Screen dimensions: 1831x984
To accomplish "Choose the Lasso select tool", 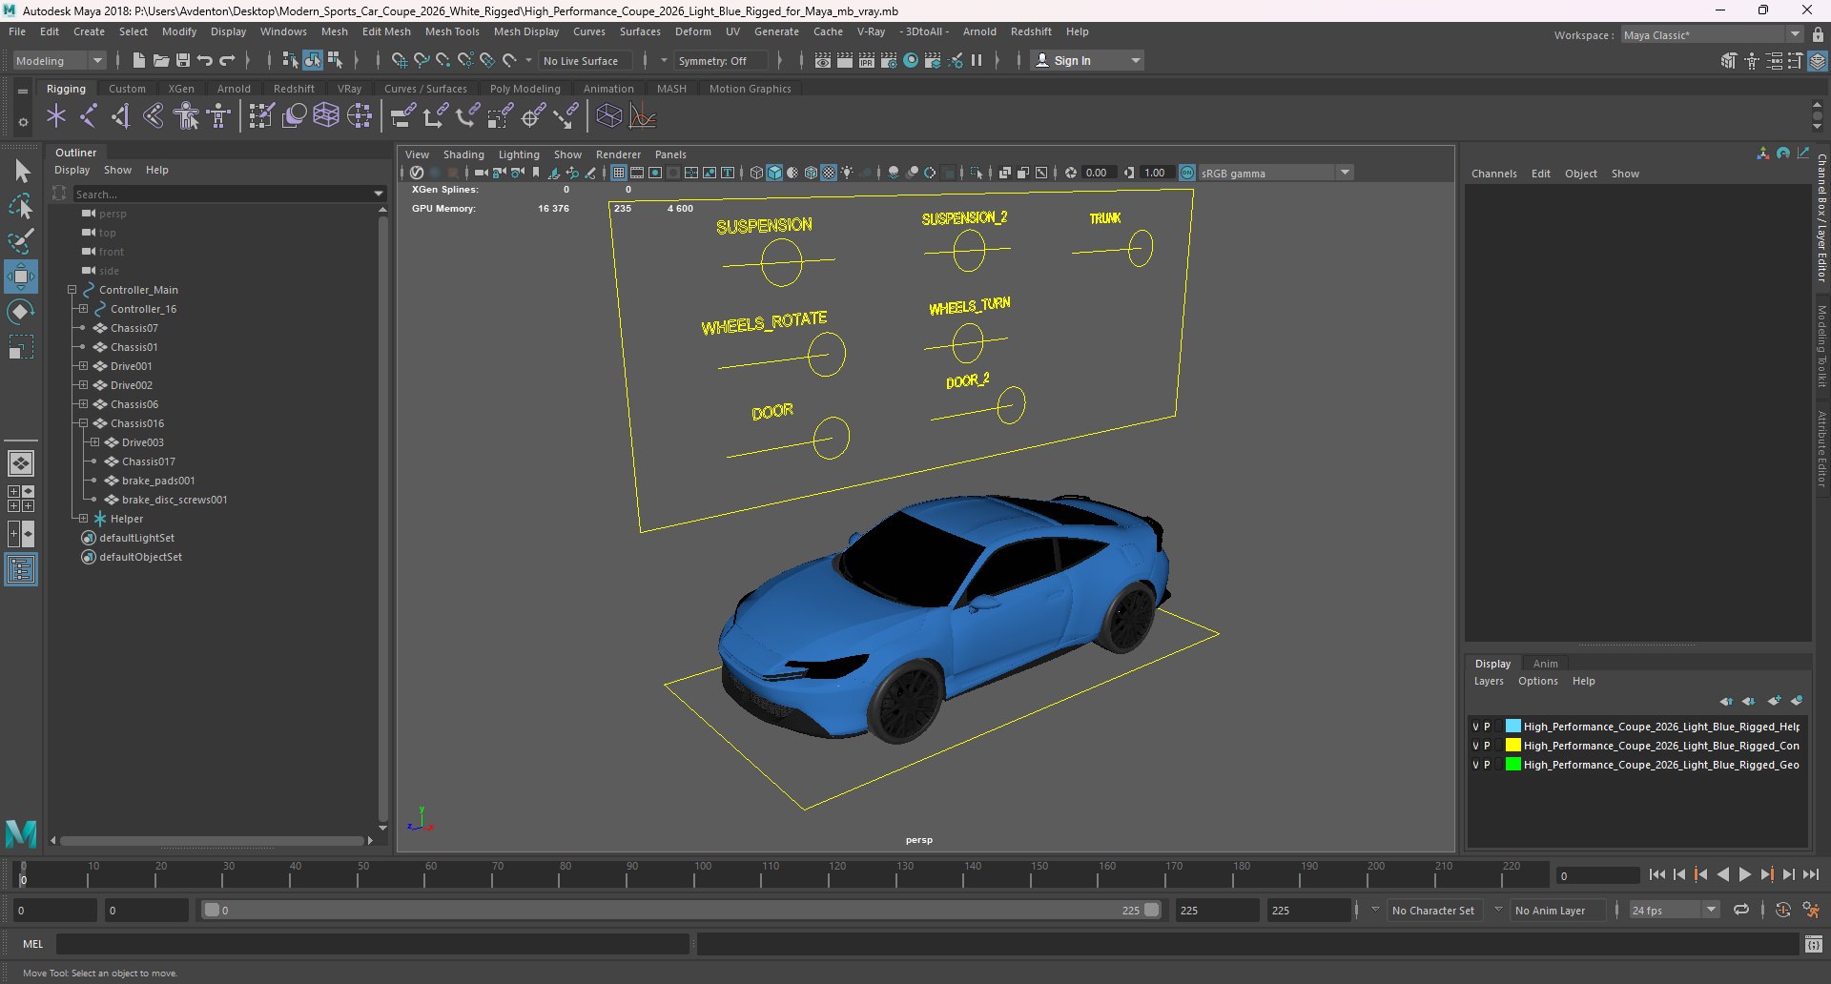I will coord(21,206).
